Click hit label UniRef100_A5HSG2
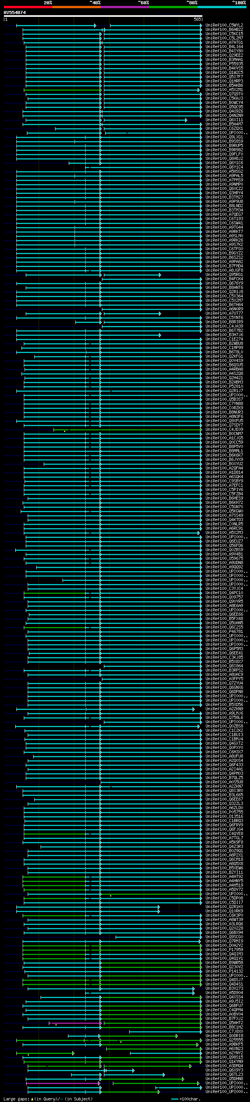The image size is (250, 1102). (x=224, y=172)
